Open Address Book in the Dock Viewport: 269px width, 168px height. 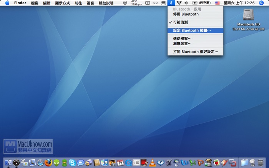[96, 163]
